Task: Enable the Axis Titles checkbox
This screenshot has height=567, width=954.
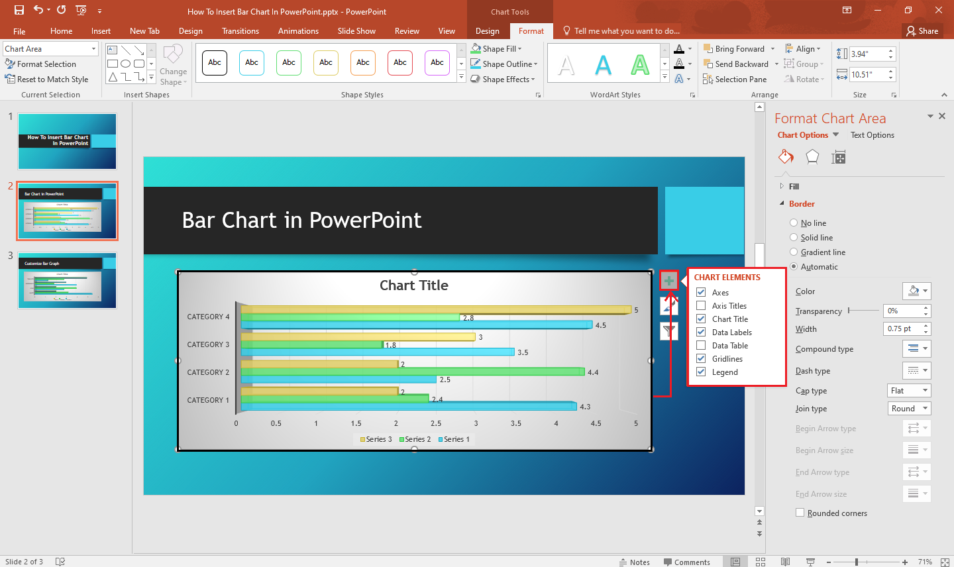Action: 701,305
